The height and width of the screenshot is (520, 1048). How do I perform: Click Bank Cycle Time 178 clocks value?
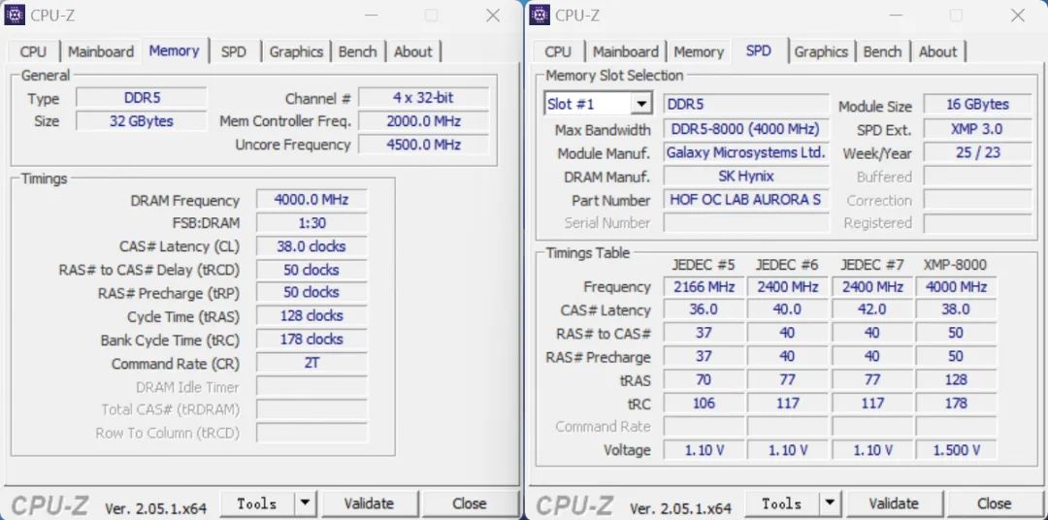[311, 339]
